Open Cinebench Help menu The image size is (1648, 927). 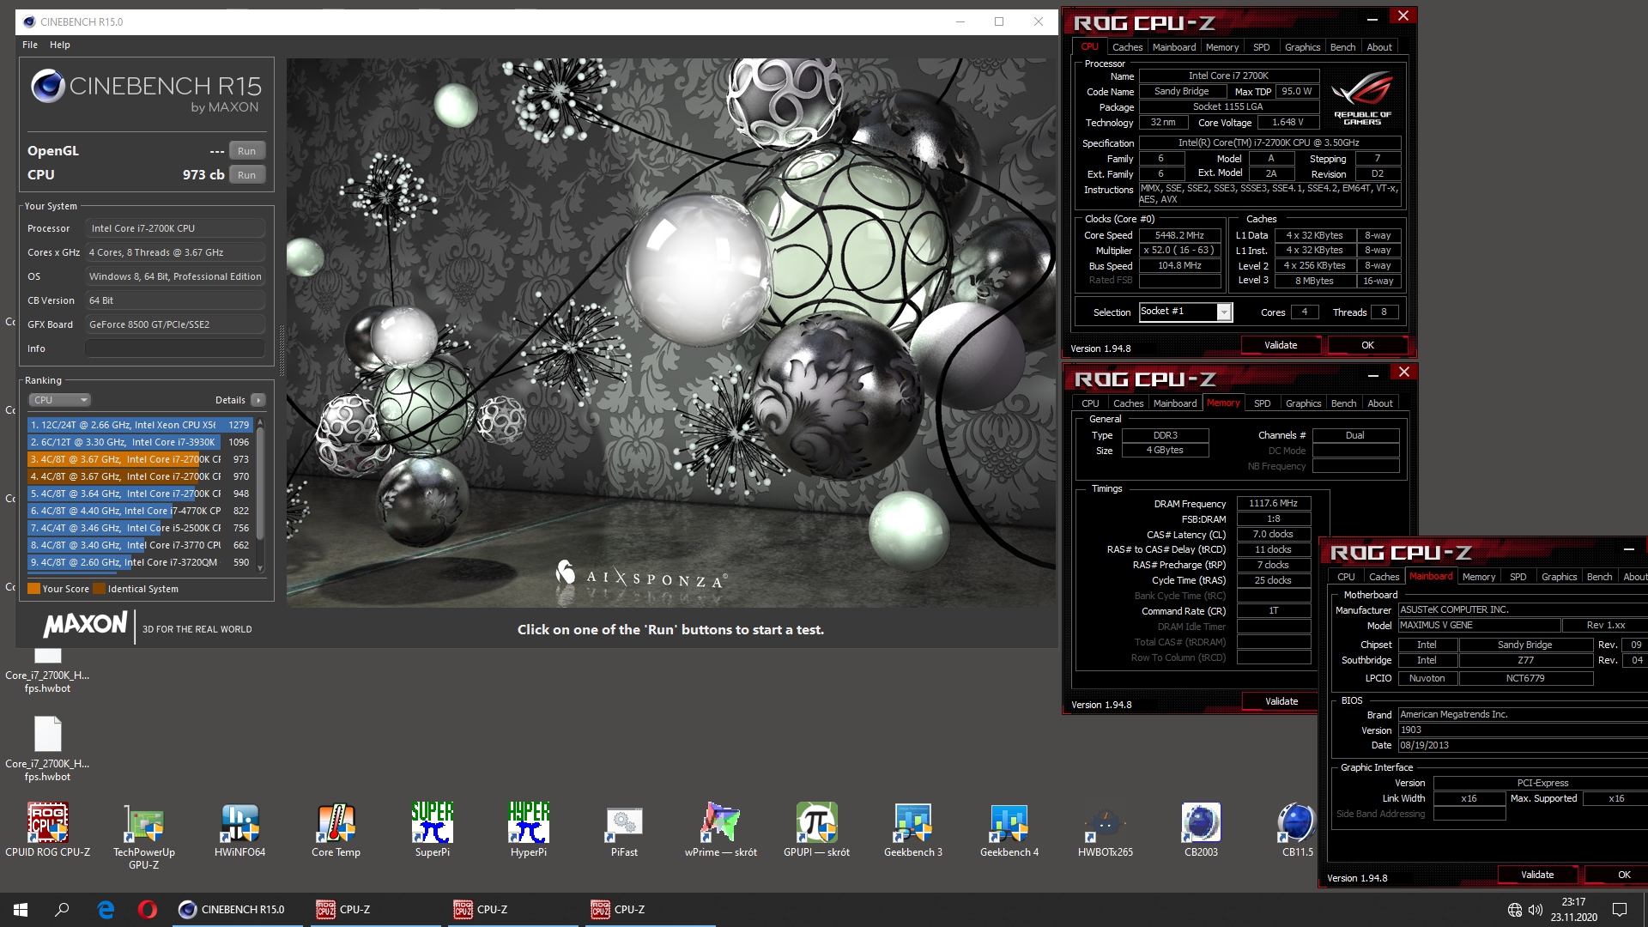click(60, 45)
